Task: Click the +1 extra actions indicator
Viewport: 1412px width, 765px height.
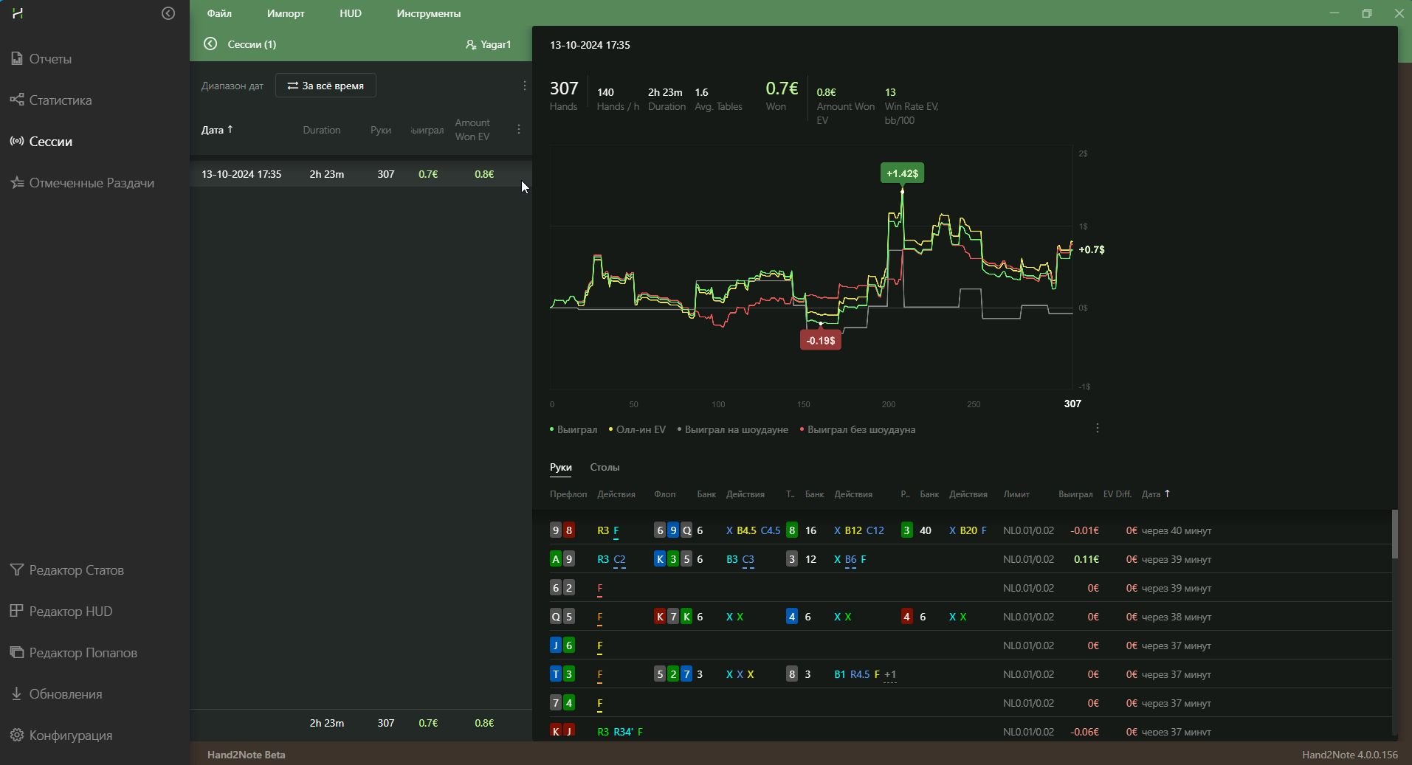Action: pyautogui.click(x=890, y=674)
